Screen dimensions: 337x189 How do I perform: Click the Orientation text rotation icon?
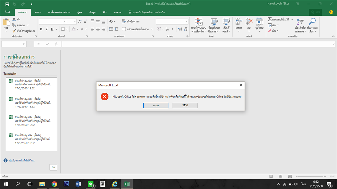(x=111, y=21)
